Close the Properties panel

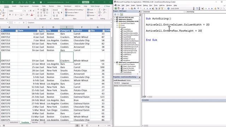139,77
